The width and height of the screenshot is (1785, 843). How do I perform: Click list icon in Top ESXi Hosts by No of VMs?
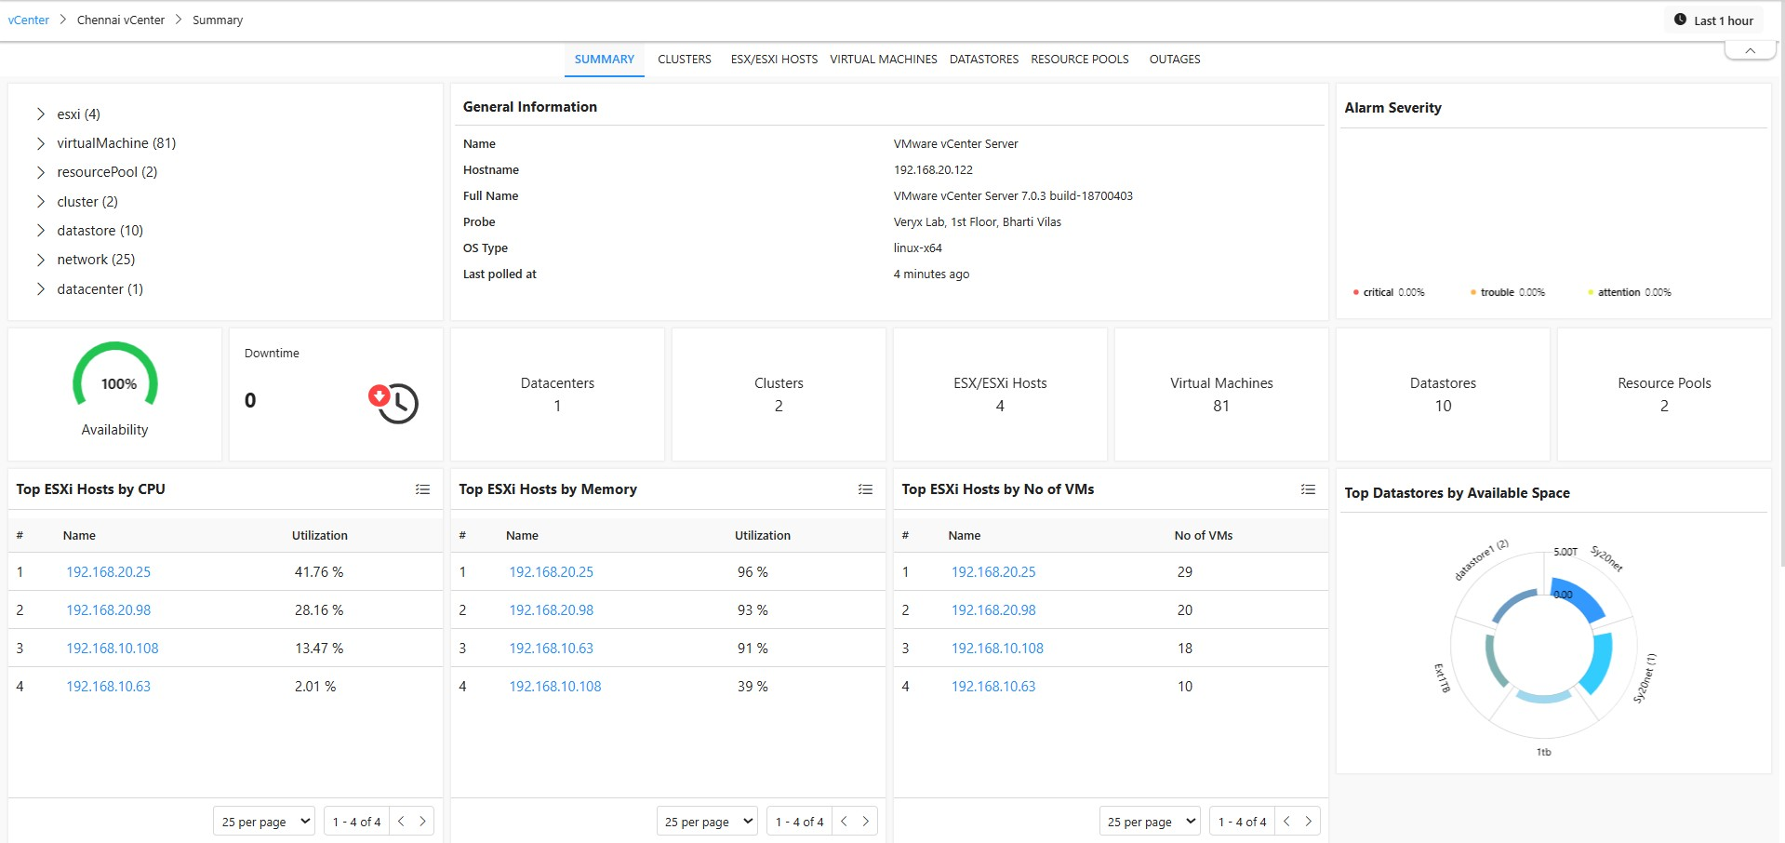[x=1308, y=489]
